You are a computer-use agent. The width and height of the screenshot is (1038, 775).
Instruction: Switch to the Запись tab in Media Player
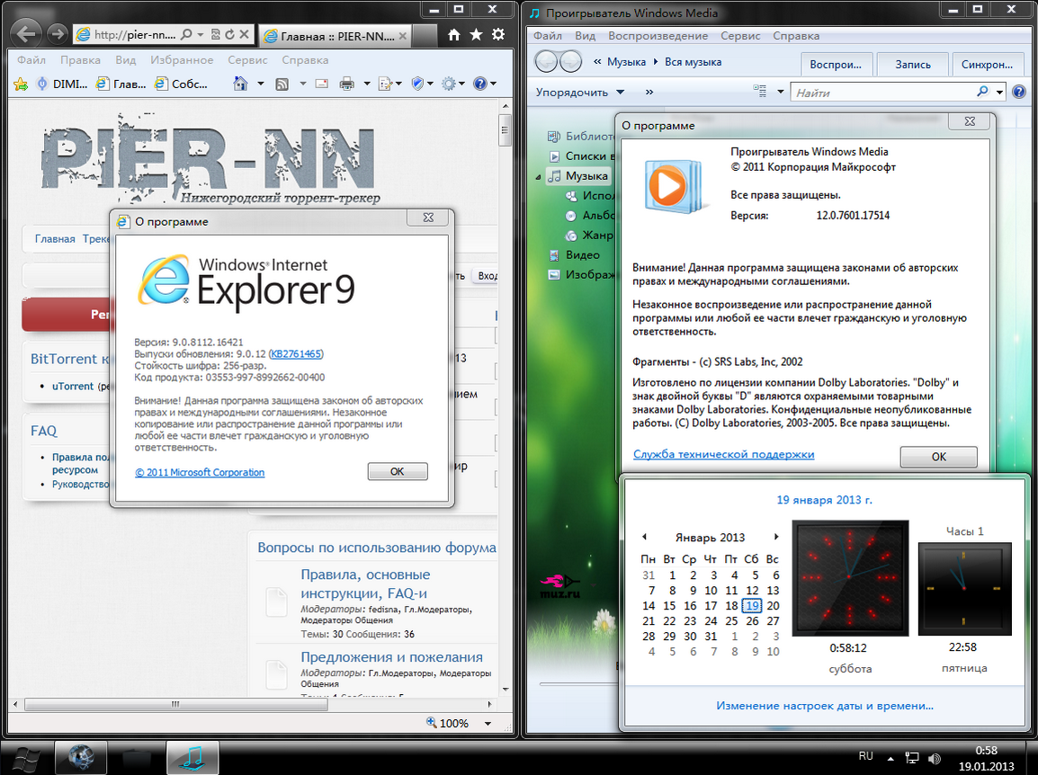click(913, 64)
